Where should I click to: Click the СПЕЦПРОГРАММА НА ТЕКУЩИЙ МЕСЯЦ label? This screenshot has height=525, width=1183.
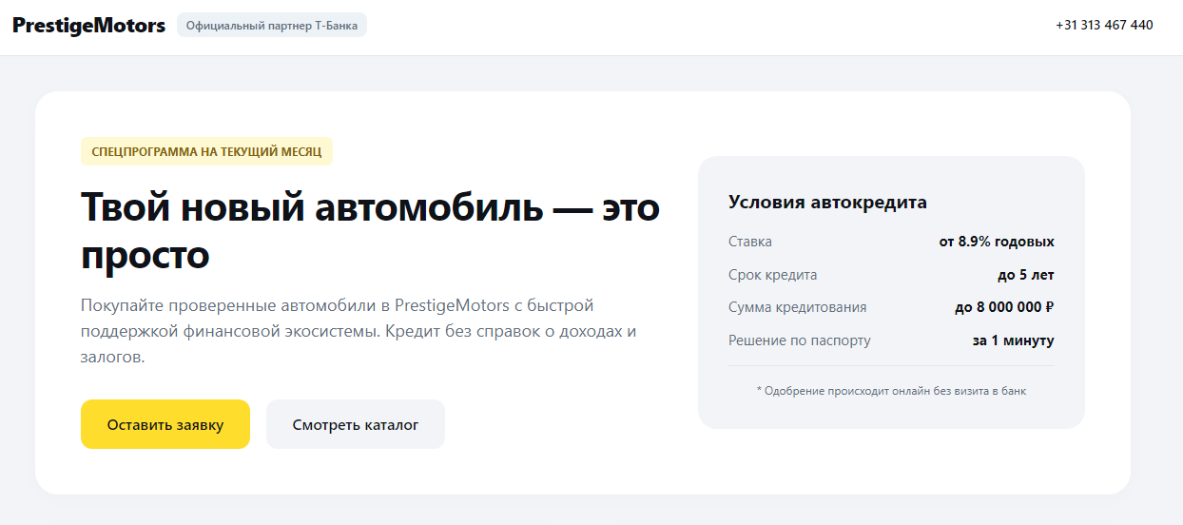click(206, 151)
